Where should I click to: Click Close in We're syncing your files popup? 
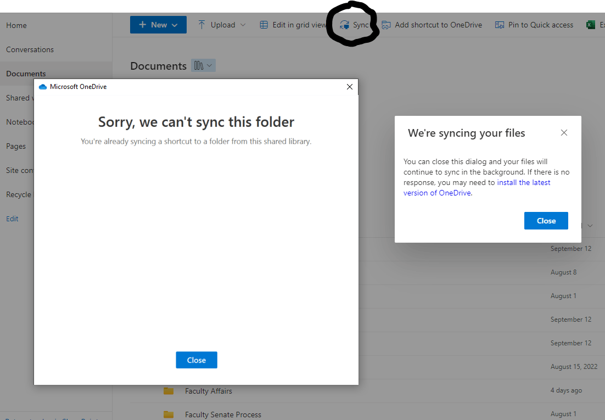pyautogui.click(x=546, y=221)
